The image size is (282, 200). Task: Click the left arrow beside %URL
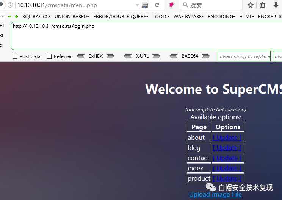coord(128,56)
